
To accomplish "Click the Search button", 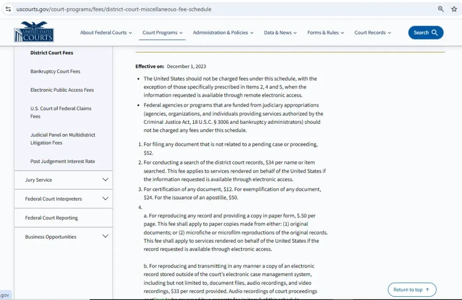I will click(x=425, y=33).
